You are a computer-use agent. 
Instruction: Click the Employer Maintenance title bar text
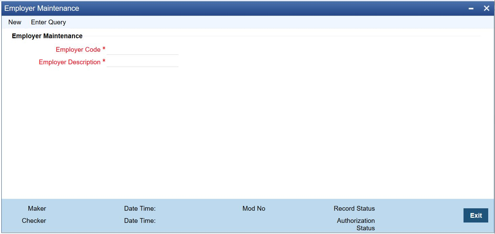(x=42, y=8)
